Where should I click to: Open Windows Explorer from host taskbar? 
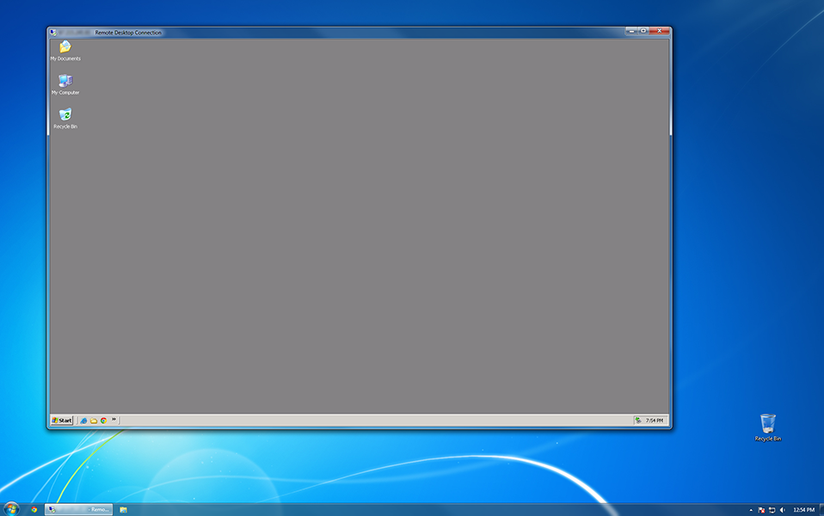click(x=124, y=509)
